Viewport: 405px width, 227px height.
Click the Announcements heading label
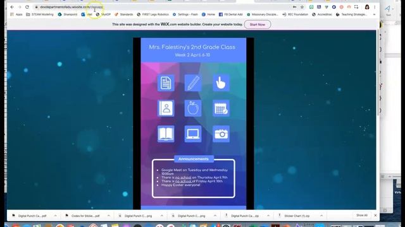pos(194,159)
